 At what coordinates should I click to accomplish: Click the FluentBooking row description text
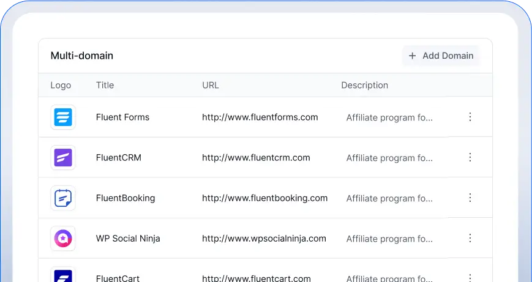[389, 198]
